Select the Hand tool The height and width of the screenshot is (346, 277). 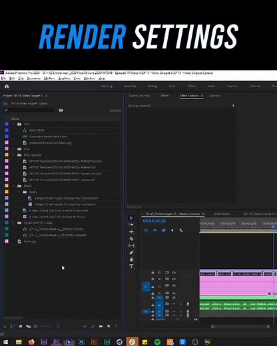(131, 259)
